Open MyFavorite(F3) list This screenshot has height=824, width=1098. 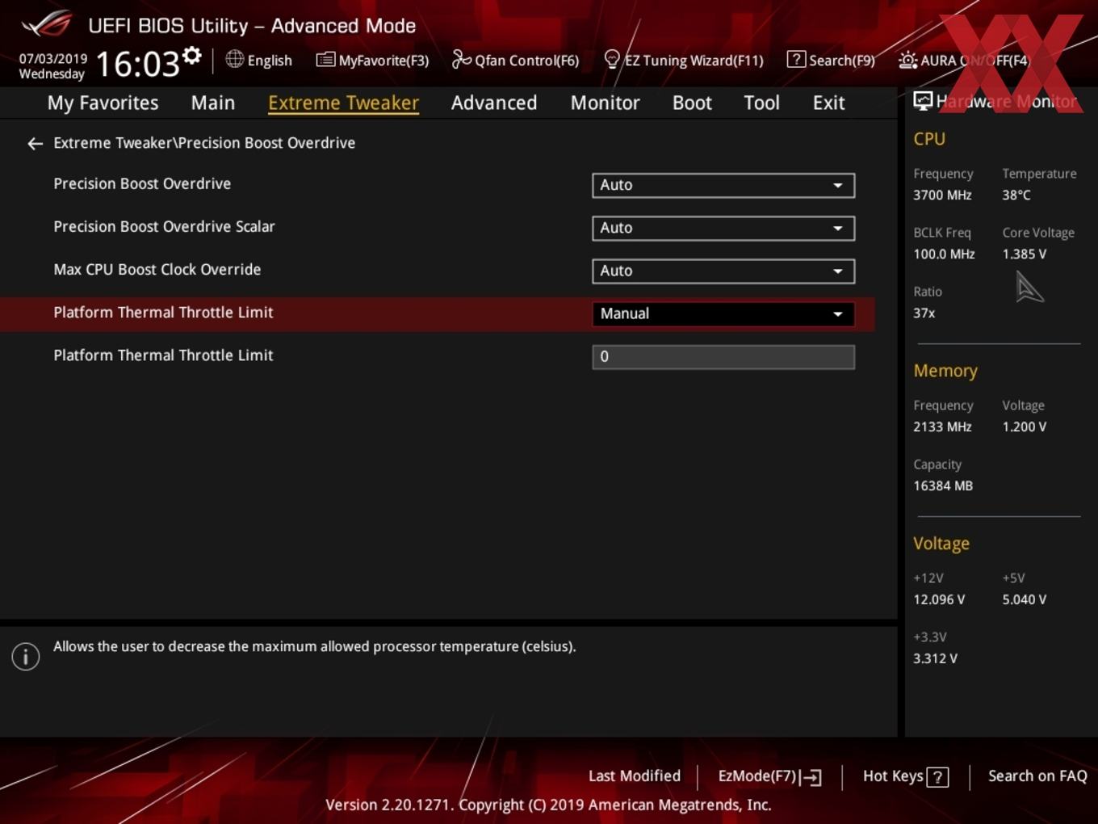[373, 61]
